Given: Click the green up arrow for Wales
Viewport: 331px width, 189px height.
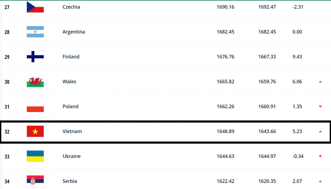Looking at the screenshot, I should click(320, 82).
